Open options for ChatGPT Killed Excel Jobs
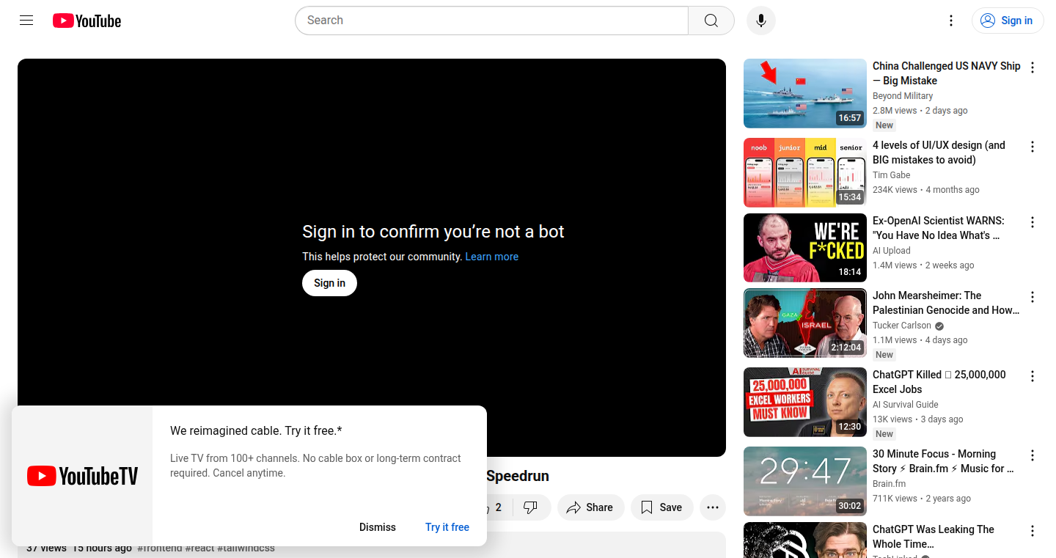Screen dimensions: 1056x558 (x=1033, y=376)
